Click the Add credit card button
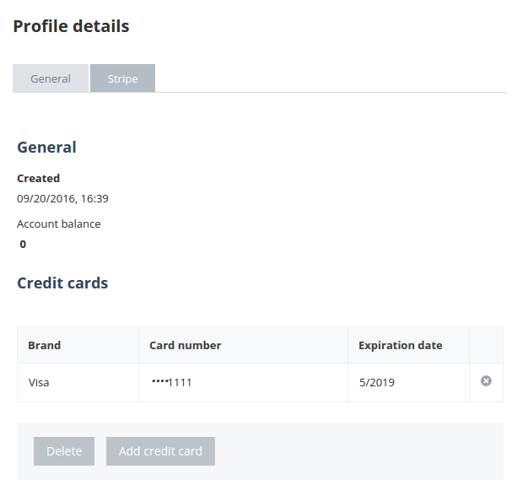This screenshot has width=528, height=501. (x=160, y=451)
